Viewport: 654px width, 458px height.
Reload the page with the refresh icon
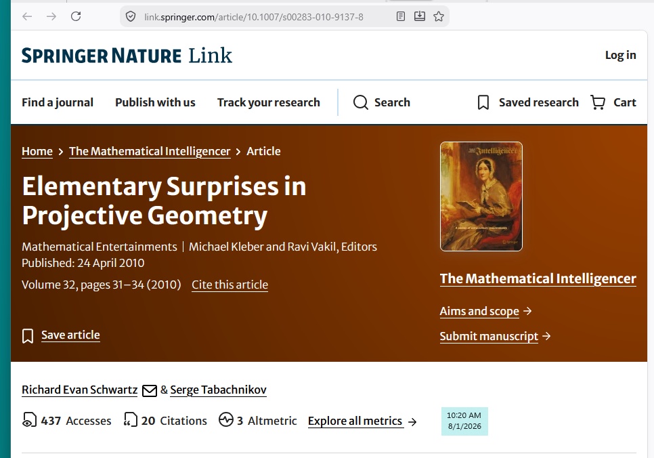[x=76, y=17]
